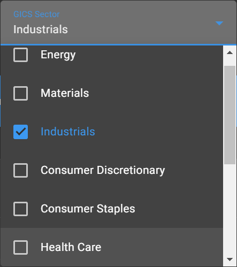Screen dimensions: 237x267
Task: Click the GICS Sector label
Action: (x=36, y=14)
